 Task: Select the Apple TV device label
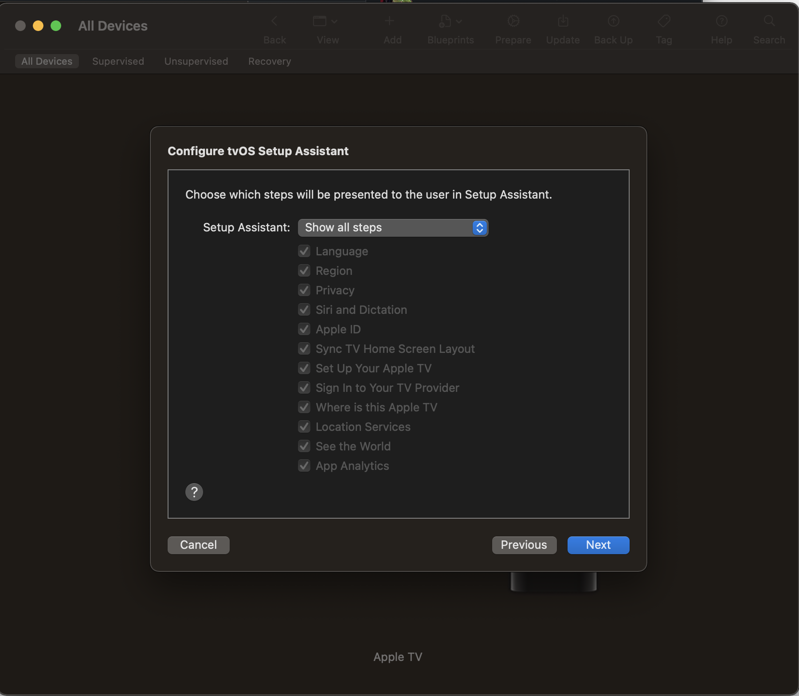[x=398, y=657]
